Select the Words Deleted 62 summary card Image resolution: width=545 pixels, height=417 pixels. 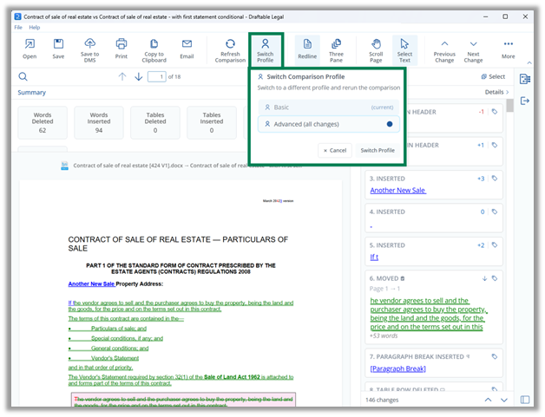click(43, 122)
